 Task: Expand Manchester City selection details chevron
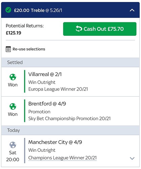[x=132, y=158]
